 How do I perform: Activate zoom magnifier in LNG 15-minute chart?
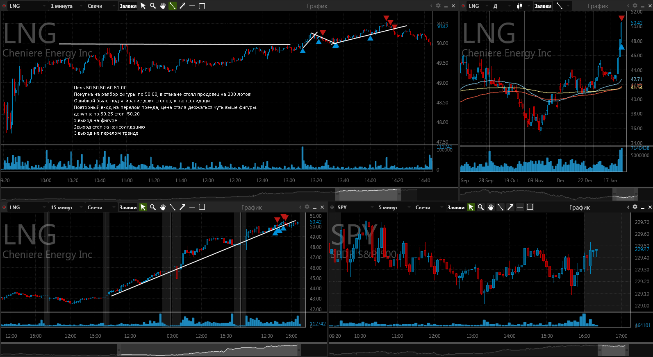[x=153, y=207]
